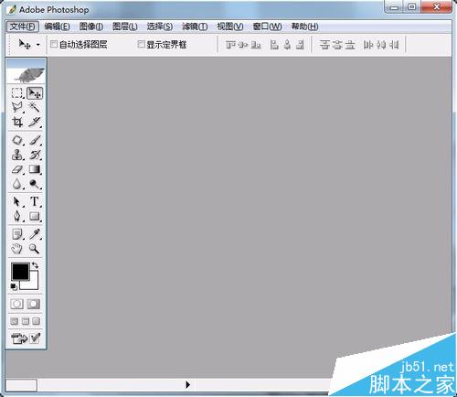Select the Move tool in toolbox
Screen dimensions: 457x397
tap(35, 93)
